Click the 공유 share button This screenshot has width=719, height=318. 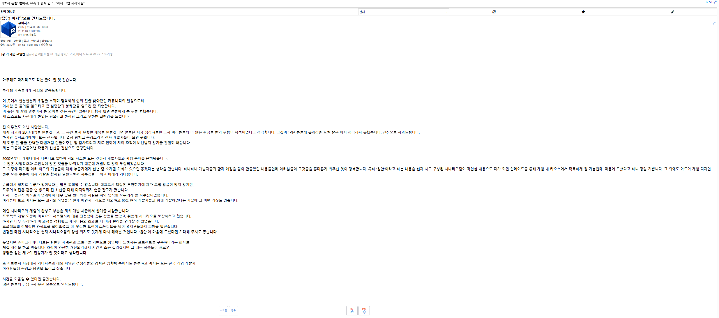point(233,310)
